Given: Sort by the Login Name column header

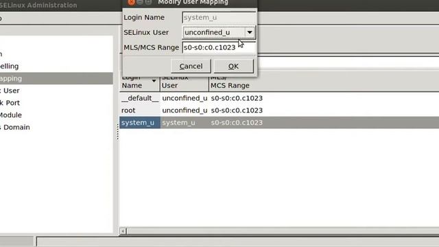Looking at the screenshot, I should 140,82.
